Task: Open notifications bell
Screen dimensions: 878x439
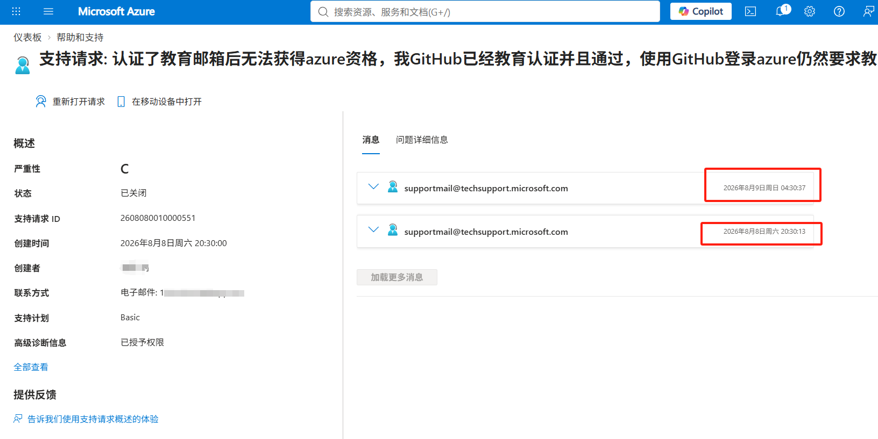Action: [781, 11]
